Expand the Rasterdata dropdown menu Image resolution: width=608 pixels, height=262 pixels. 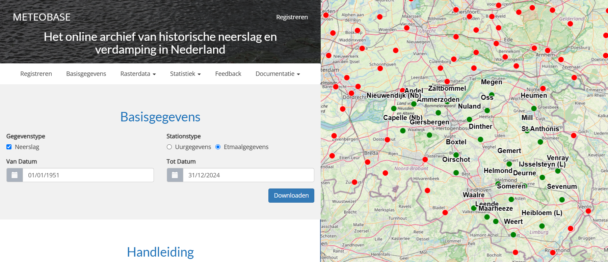(138, 74)
